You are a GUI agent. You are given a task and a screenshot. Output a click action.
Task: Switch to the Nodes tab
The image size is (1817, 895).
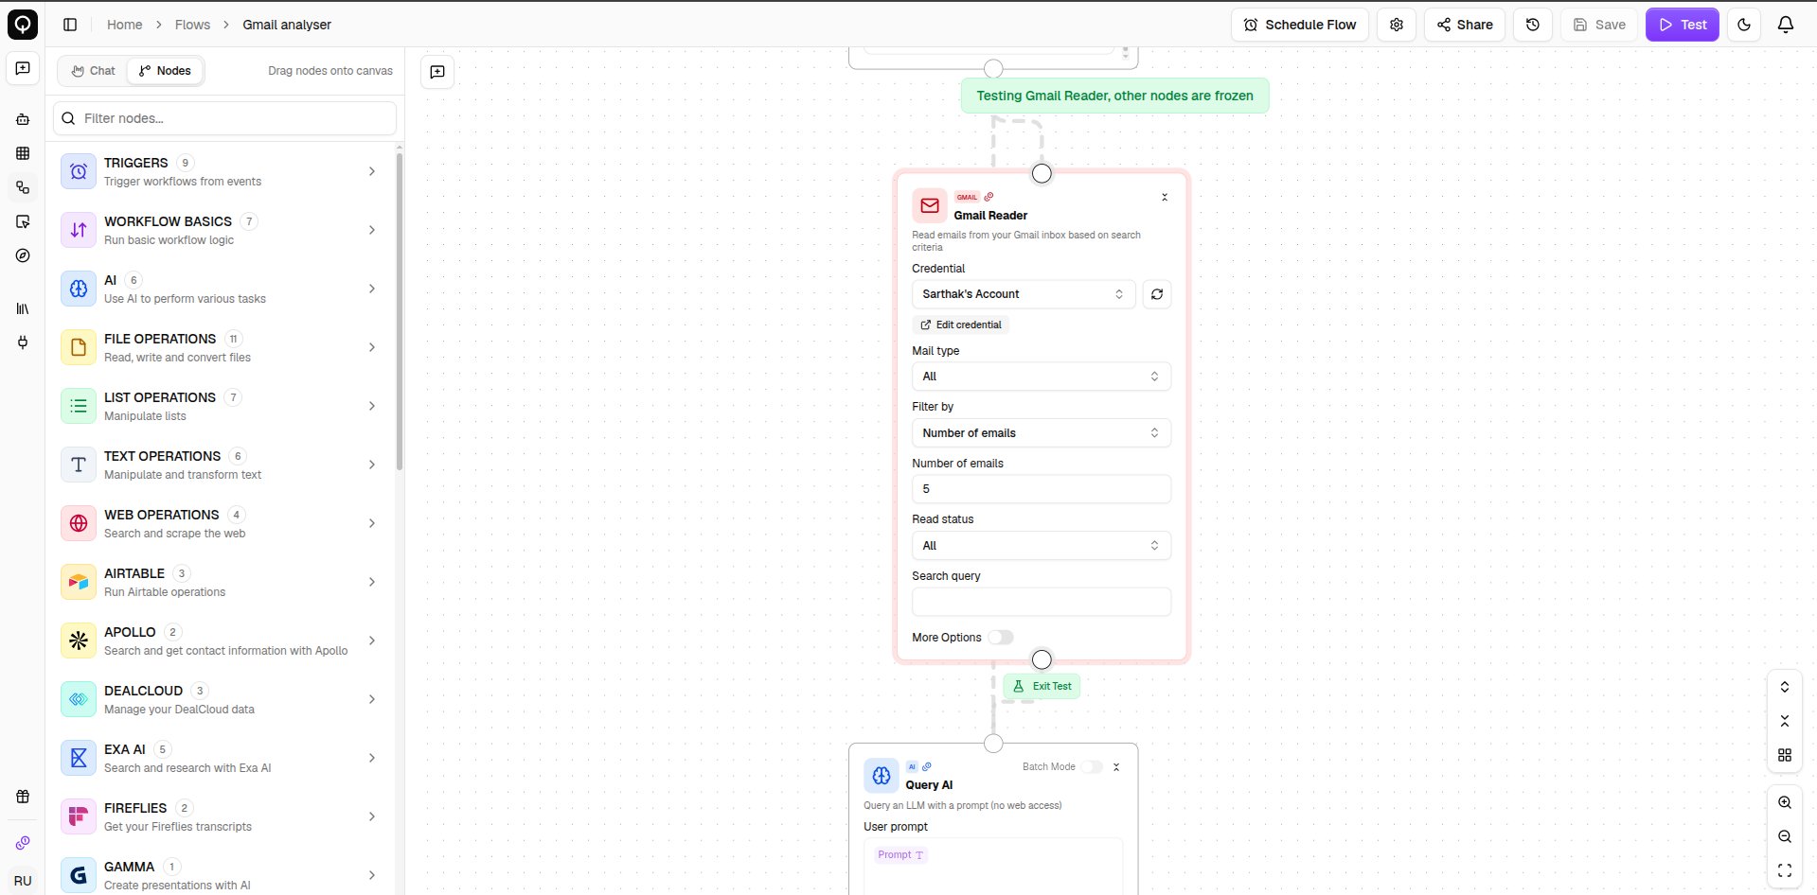pyautogui.click(x=165, y=71)
